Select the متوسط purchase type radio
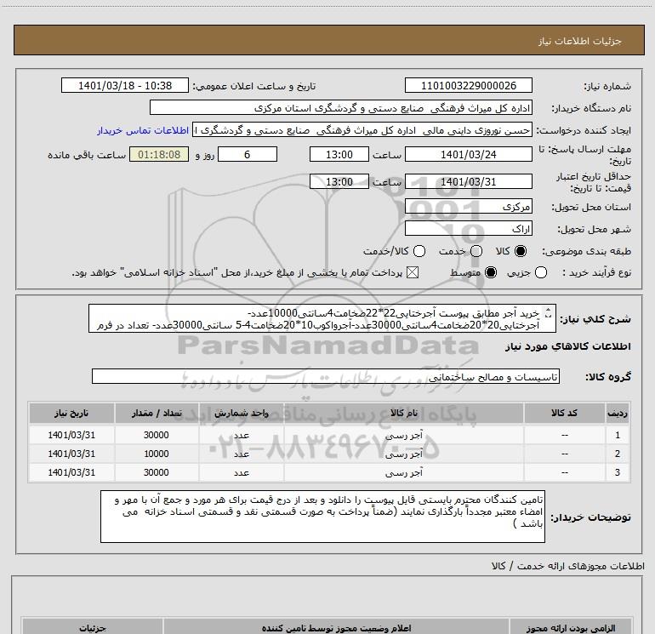 [491, 273]
